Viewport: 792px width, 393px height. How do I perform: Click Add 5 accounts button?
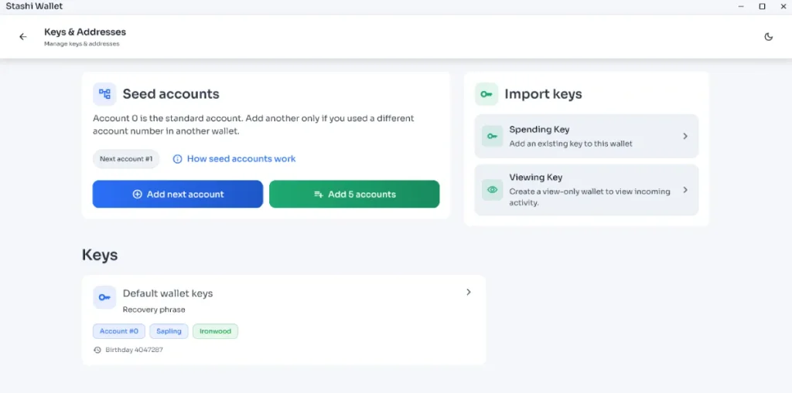354,195
